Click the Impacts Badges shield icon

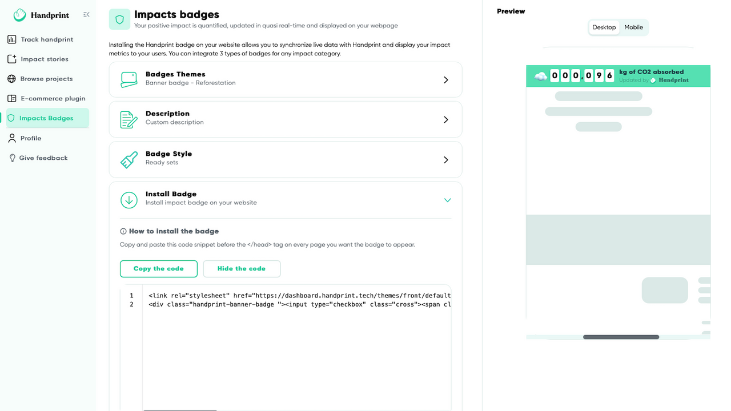[x=11, y=118]
